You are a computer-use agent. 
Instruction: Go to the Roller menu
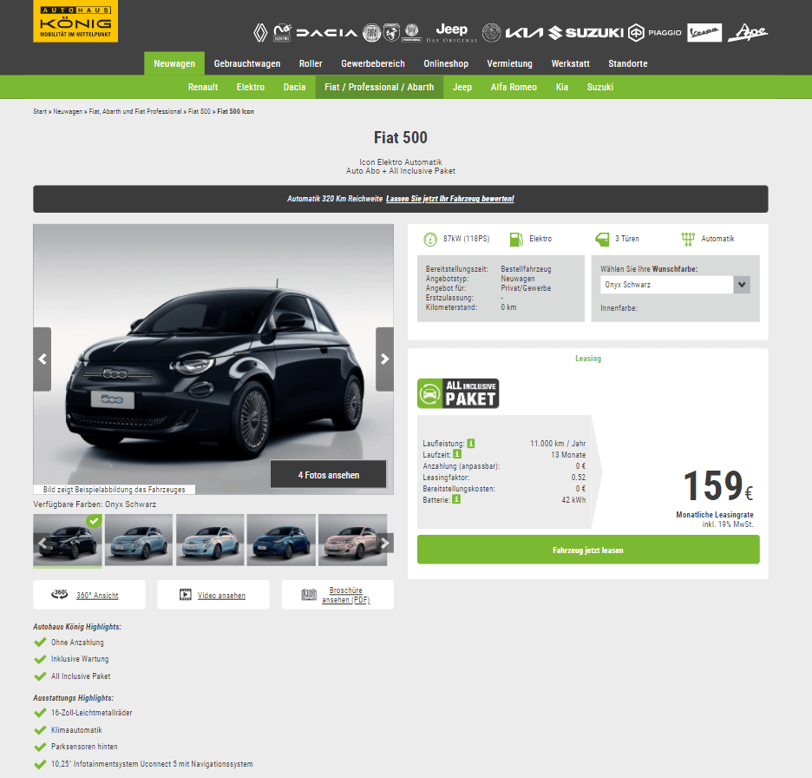[311, 63]
